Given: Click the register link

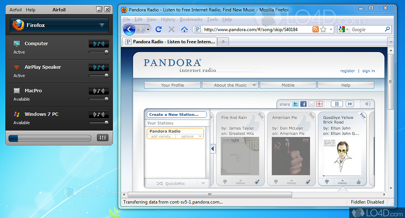Looking at the screenshot, I should [x=348, y=71].
